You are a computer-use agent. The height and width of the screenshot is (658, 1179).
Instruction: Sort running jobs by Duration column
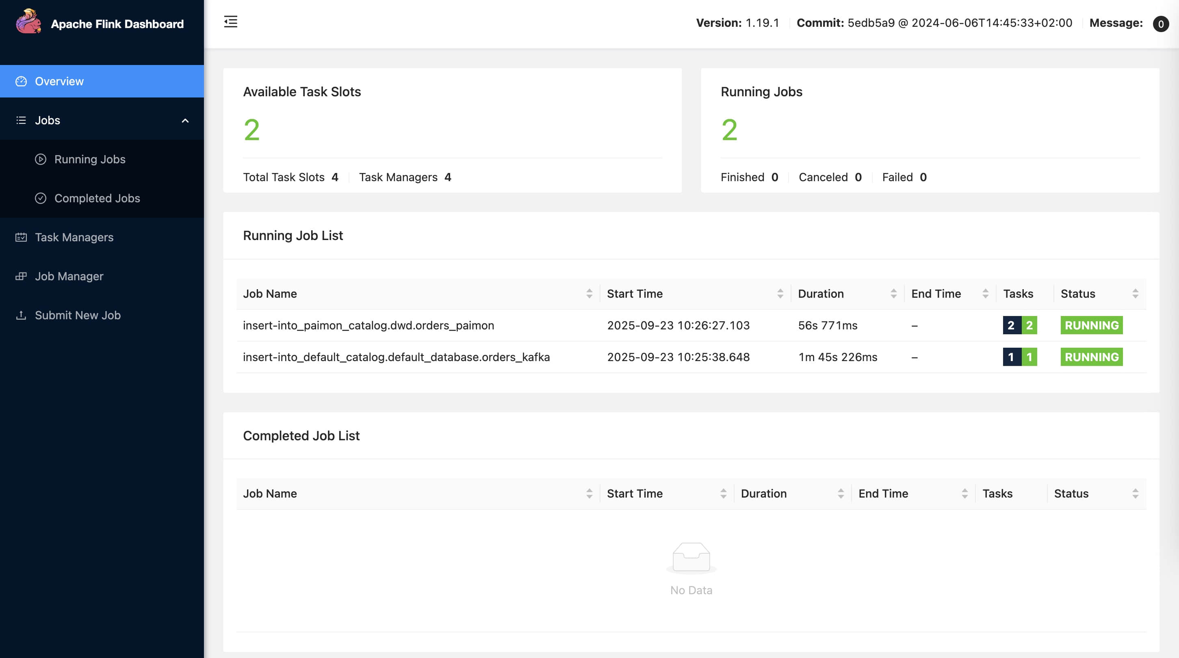click(x=893, y=294)
